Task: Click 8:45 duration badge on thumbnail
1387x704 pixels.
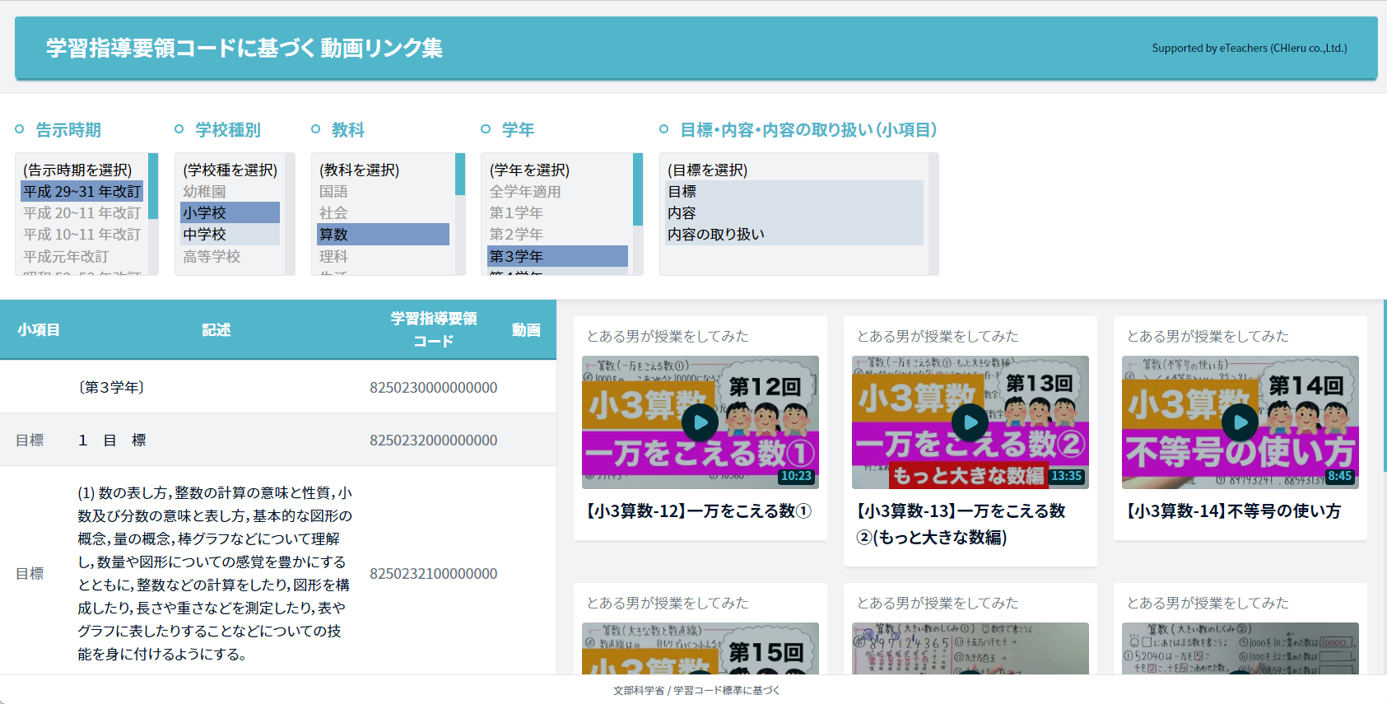Action: [x=1339, y=476]
